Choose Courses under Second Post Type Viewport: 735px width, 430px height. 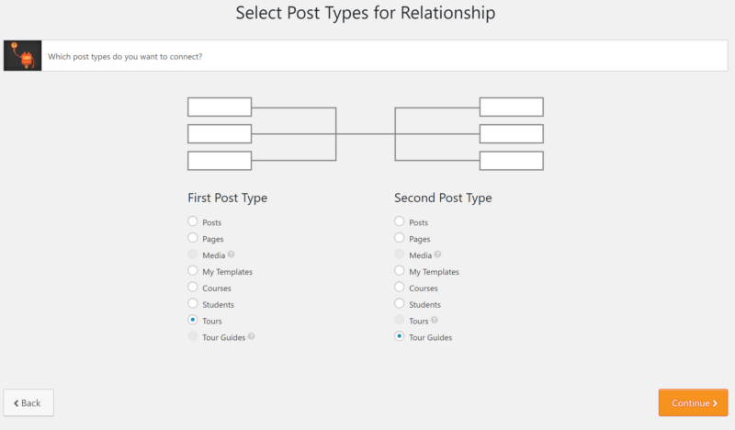coord(400,287)
